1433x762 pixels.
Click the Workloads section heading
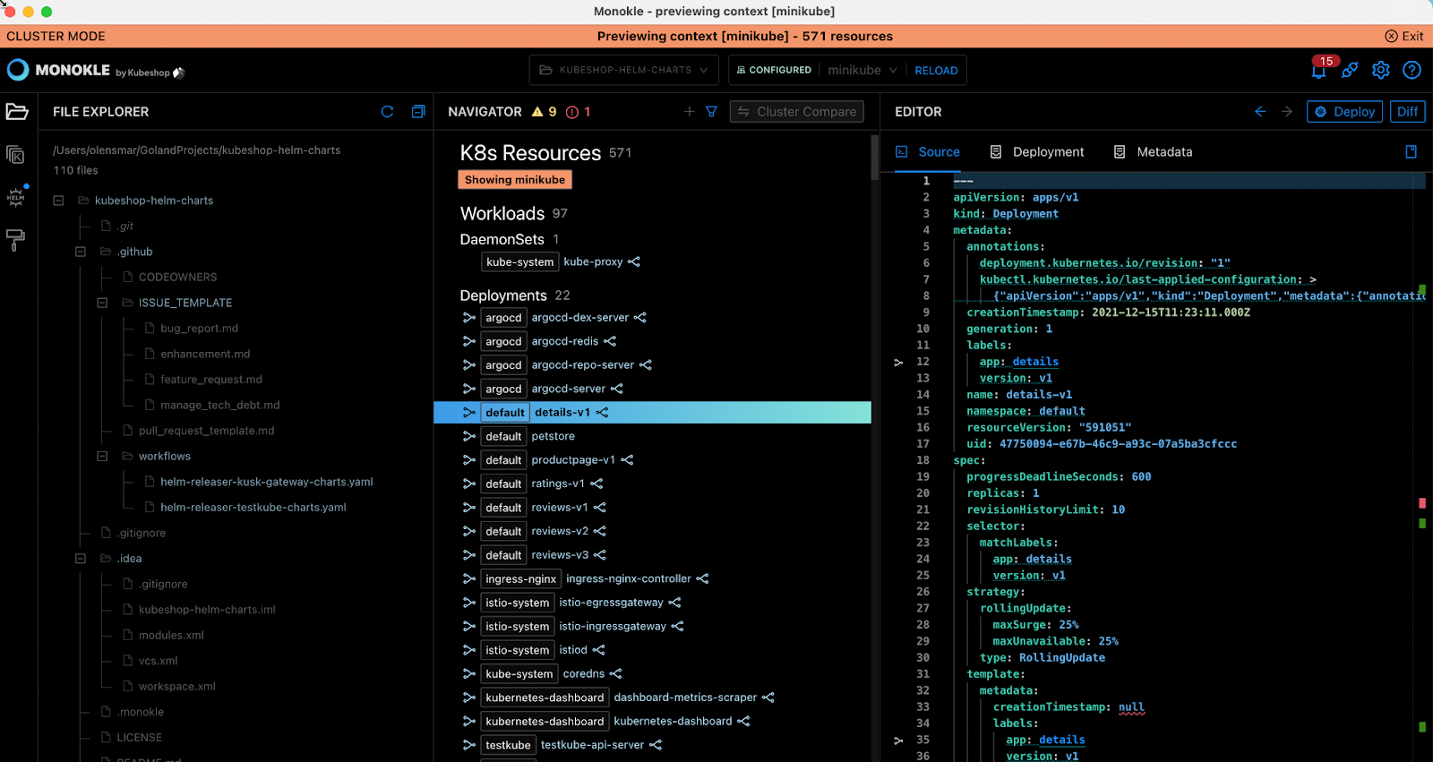pyautogui.click(x=502, y=213)
